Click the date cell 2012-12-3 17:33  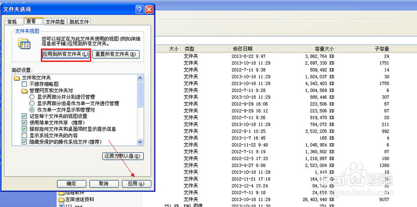click(x=250, y=158)
